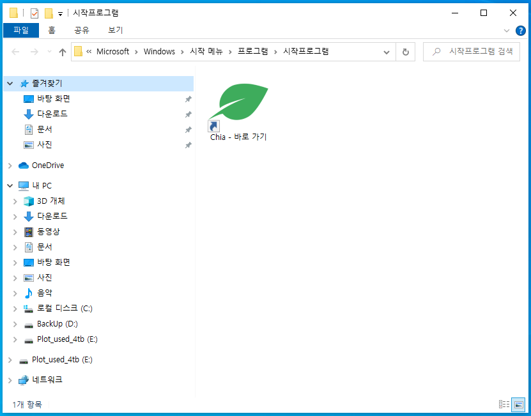Select the 네트워크 node
531x416 pixels.
[47, 380]
